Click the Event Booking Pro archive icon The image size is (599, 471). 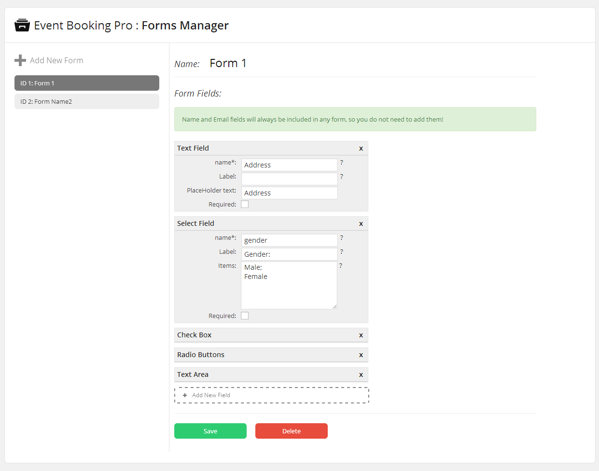pyautogui.click(x=22, y=25)
